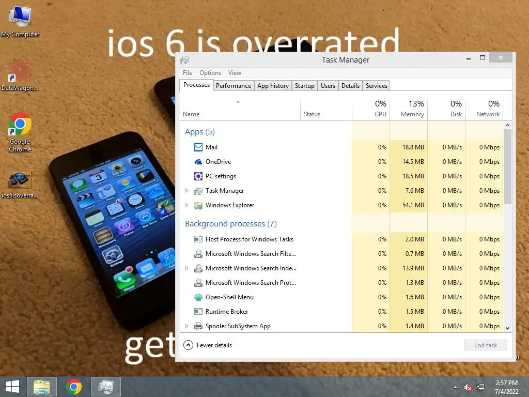
Task: Open the Options menu
Action: pyautogui.click(x=210, y=73)
